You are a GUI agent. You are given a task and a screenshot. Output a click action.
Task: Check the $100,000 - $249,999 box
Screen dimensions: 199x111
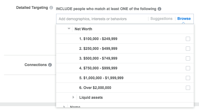tap(188, 39)
